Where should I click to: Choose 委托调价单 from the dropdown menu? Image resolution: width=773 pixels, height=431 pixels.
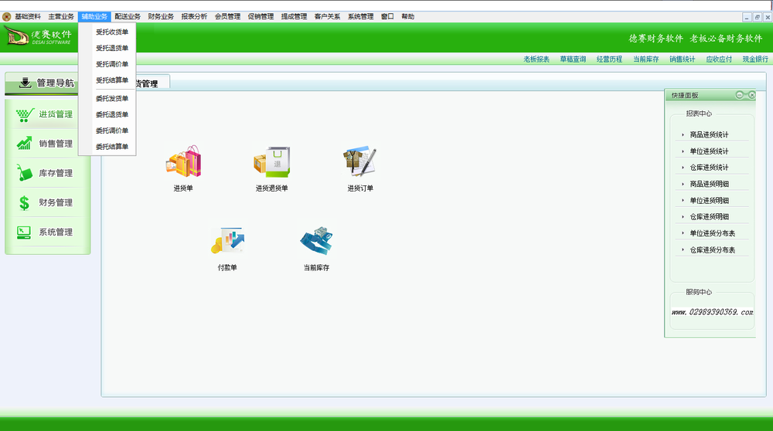112,131
